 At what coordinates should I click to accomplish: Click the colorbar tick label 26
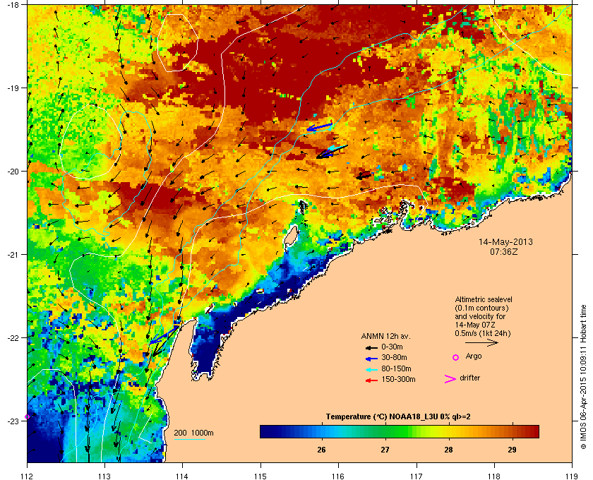pos(321,450)
